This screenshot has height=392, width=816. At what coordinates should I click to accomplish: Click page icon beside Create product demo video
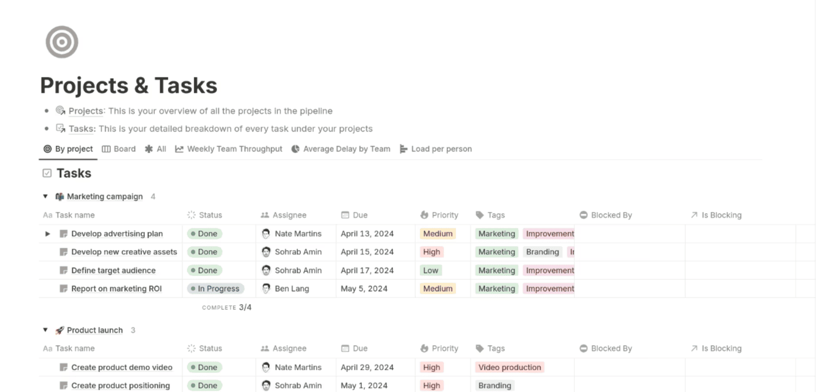coord(63,367)
